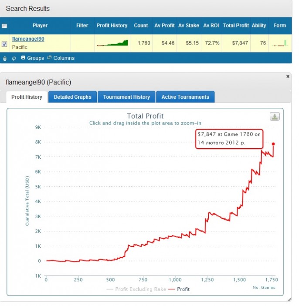The height and width of the screenshot is (306, 299).
Task: Click the 72.7% ROI value
Action: coord(212,43)
